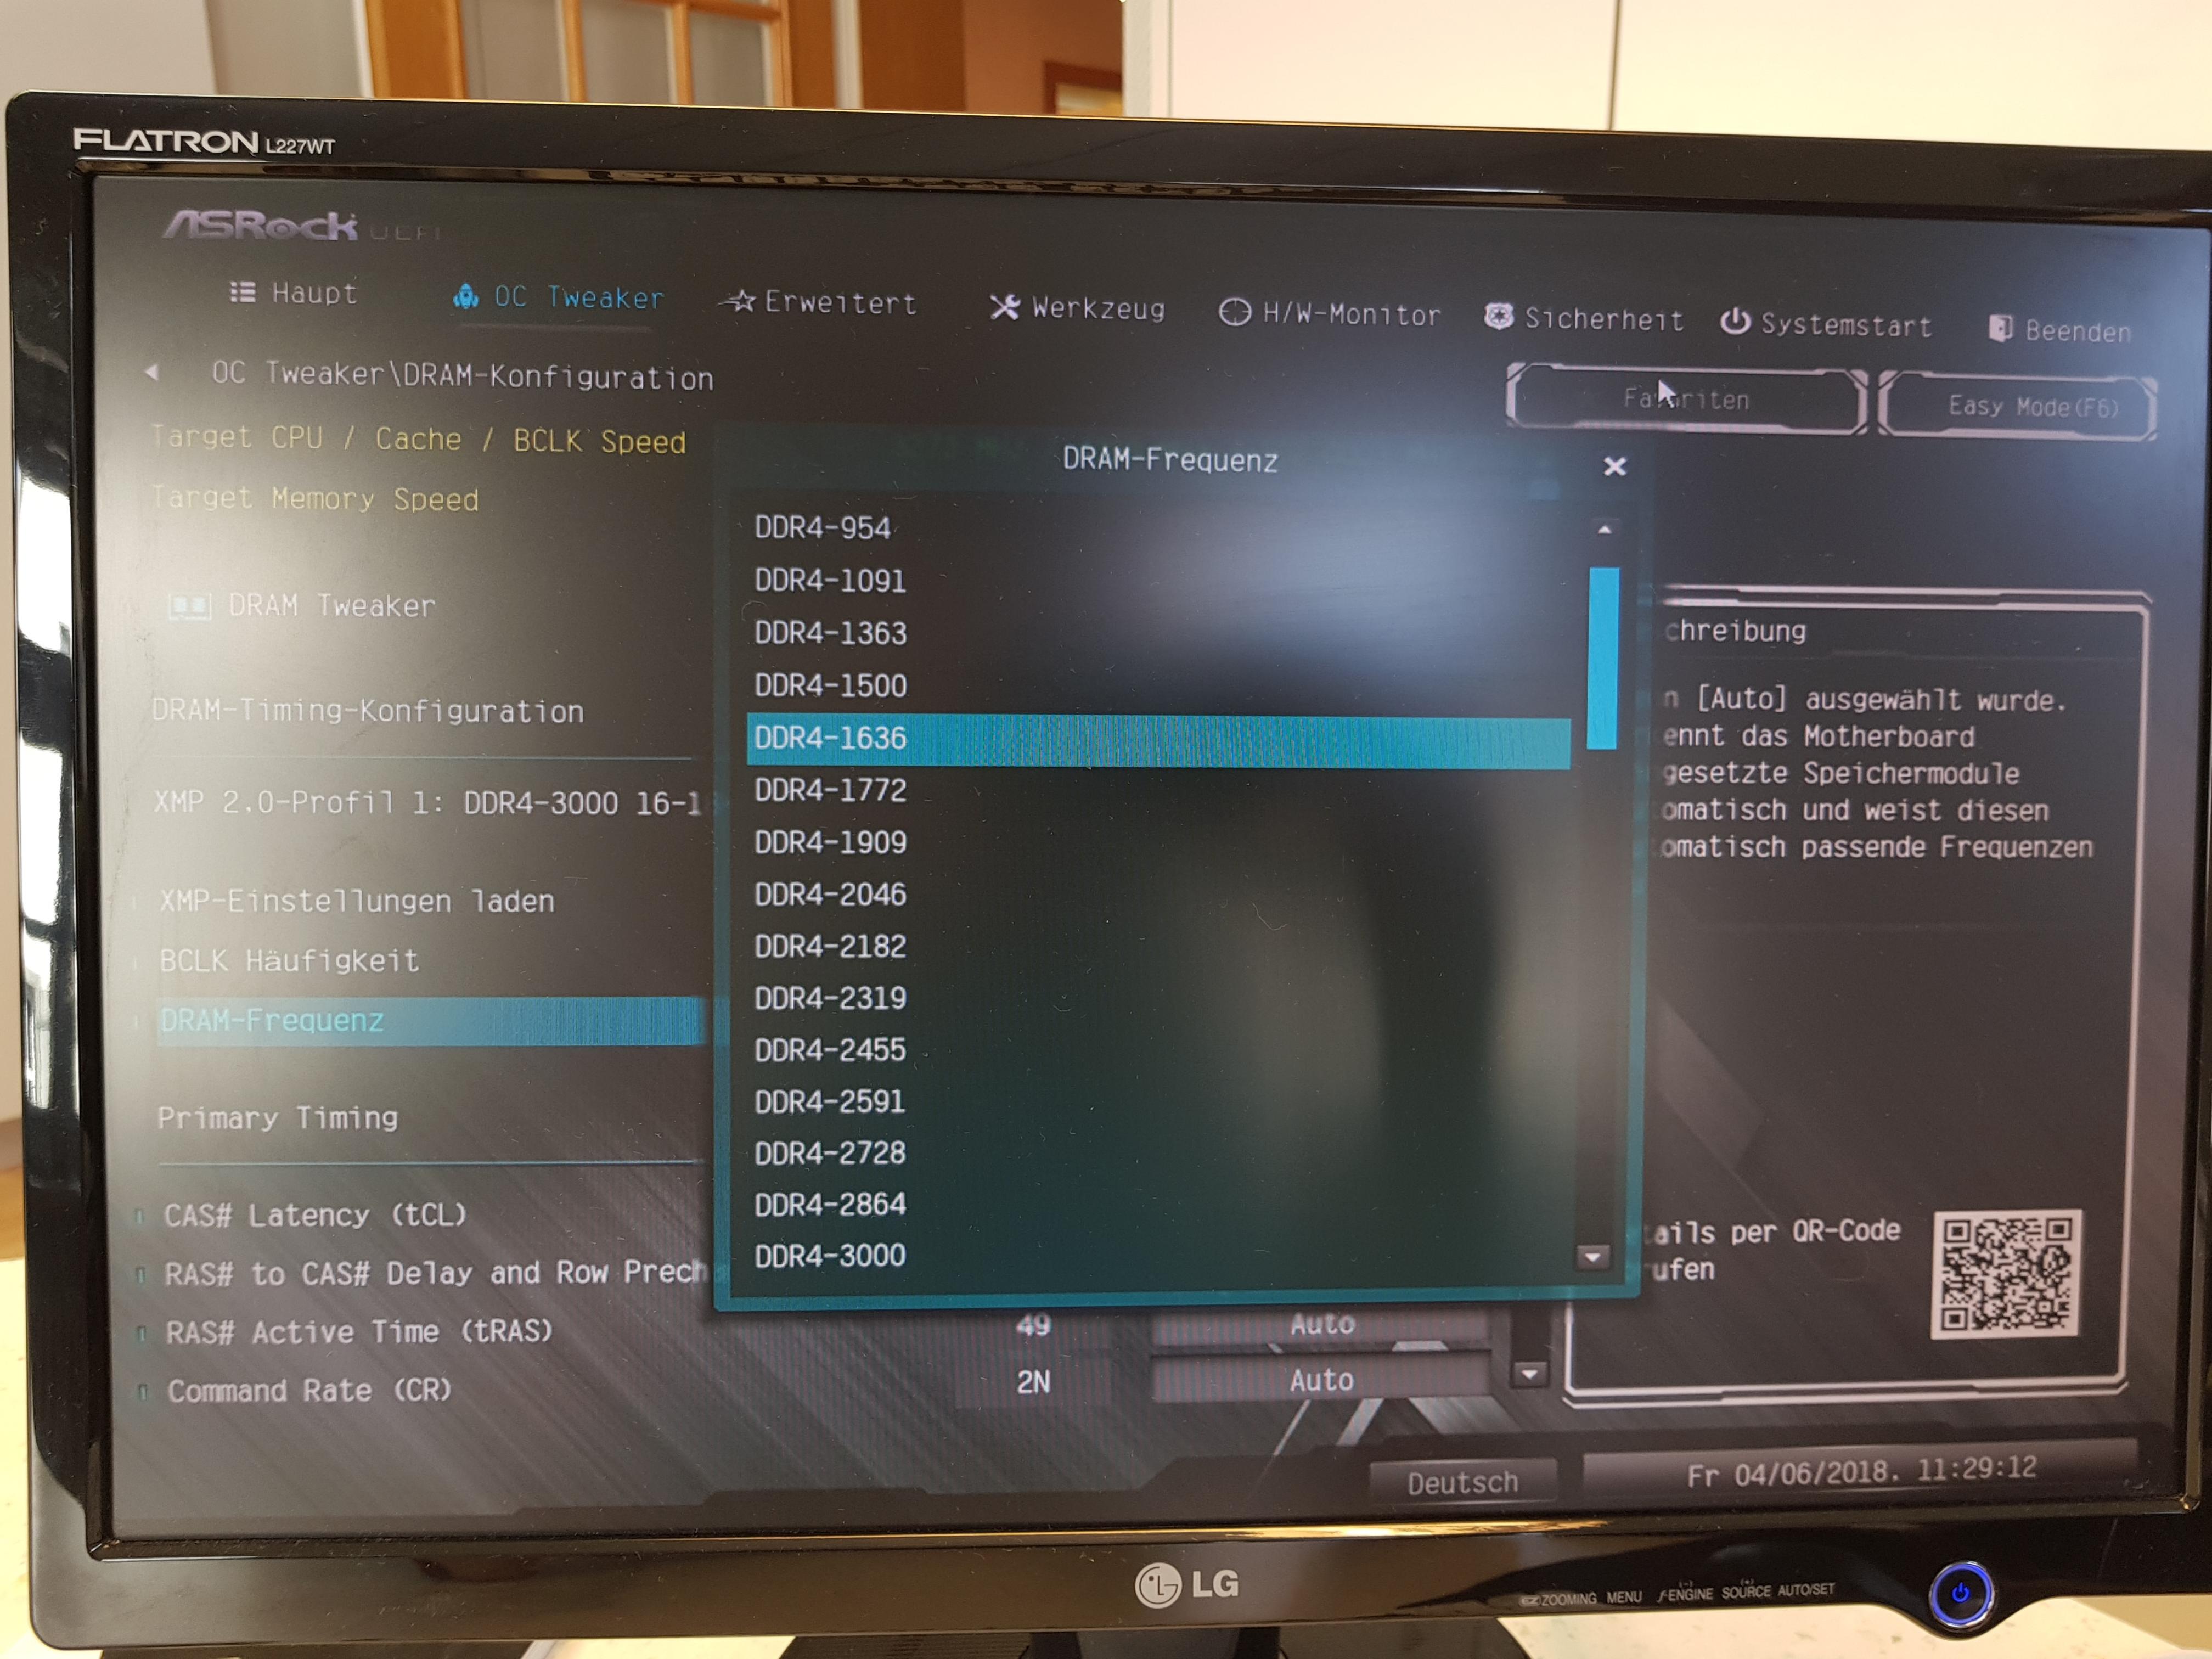Select DDR4-3000 from the frequency list
The height and width of the screenshot is (1659, 2212).
tap(830, 1256)
